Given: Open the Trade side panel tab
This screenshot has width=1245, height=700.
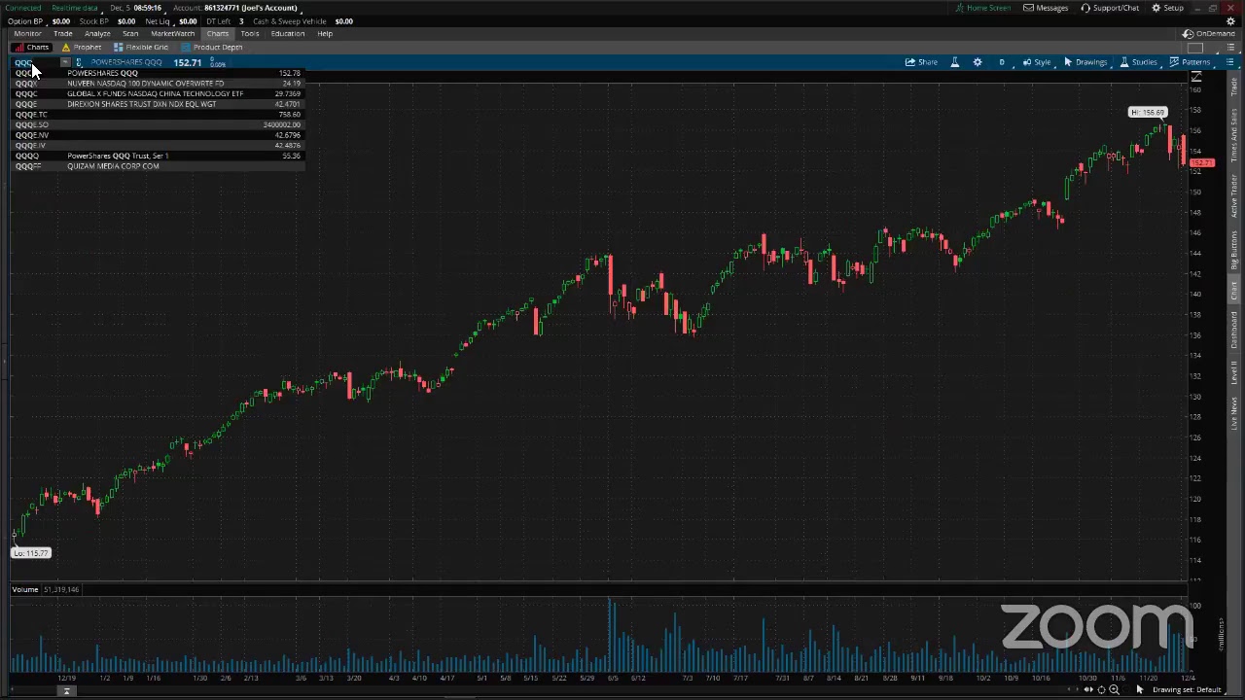Looking at the screenshot, I should point(1235,88).
